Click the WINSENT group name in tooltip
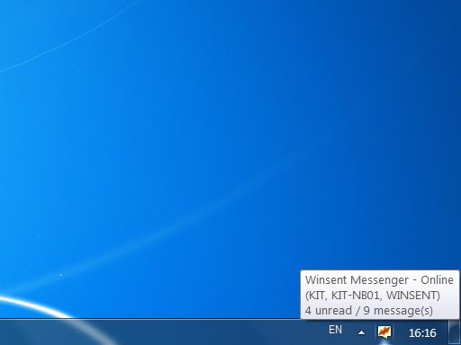The width and height of the screenshot is (461, 345). point(411,296)
